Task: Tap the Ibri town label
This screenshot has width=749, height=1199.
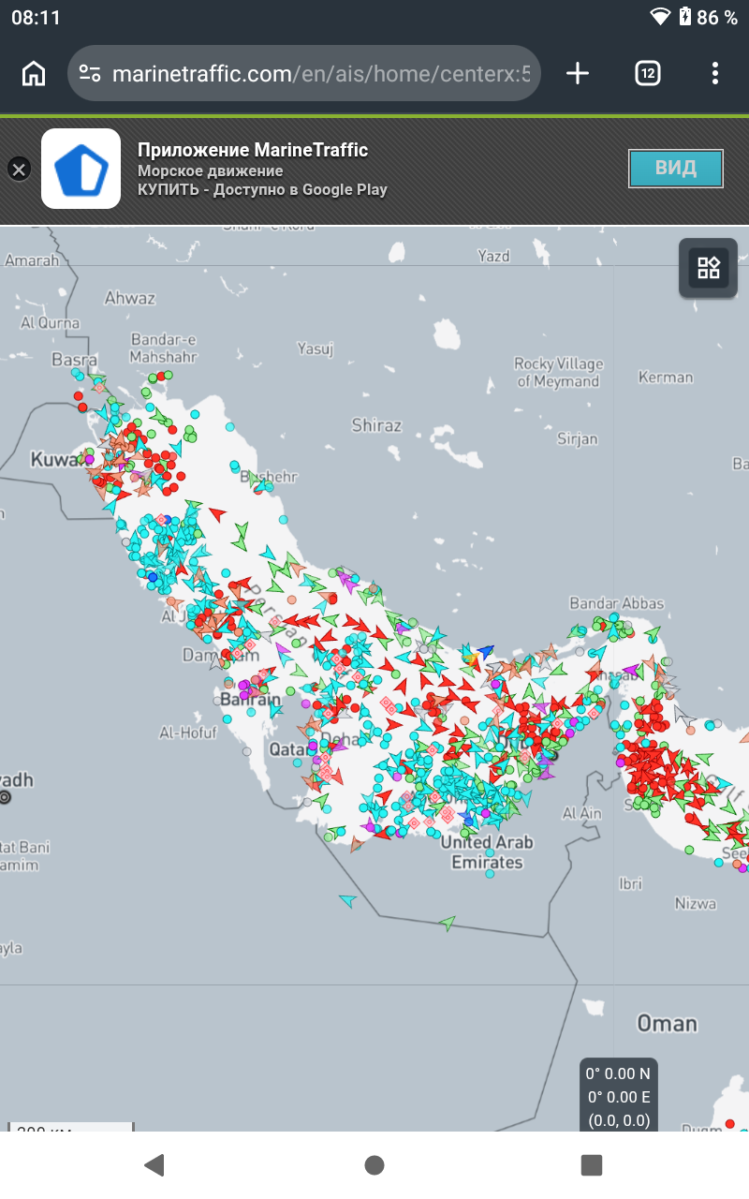Action: click(x=630, y=883)
